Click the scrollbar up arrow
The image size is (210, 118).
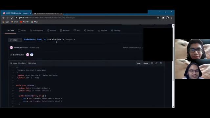coord(173,25)
